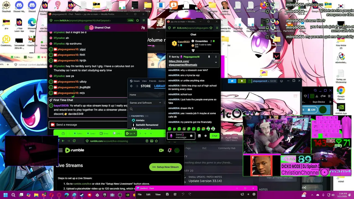Open Paint Edit menu
The width and height of the screenshot is (354, 199).
click(149, 194)
